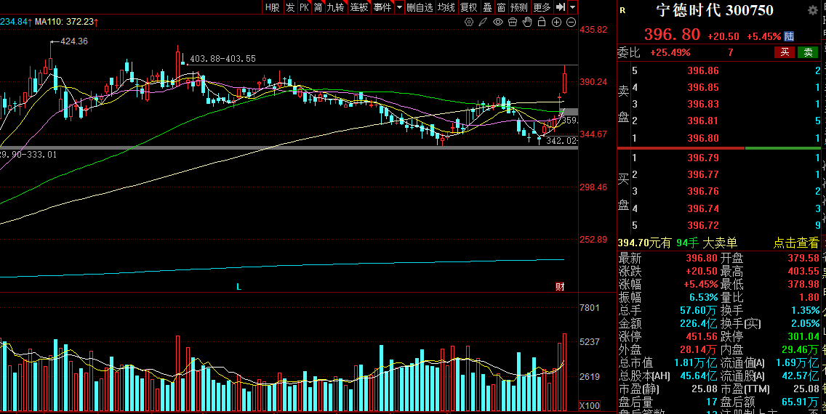Open the 九转 indicator tab

tap(335, 7)
